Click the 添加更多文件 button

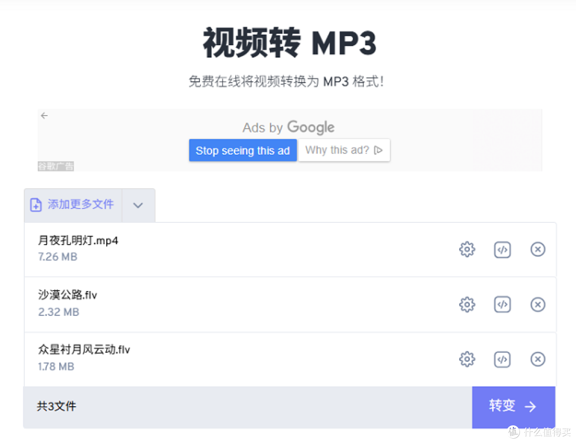(x=73, y=205)
